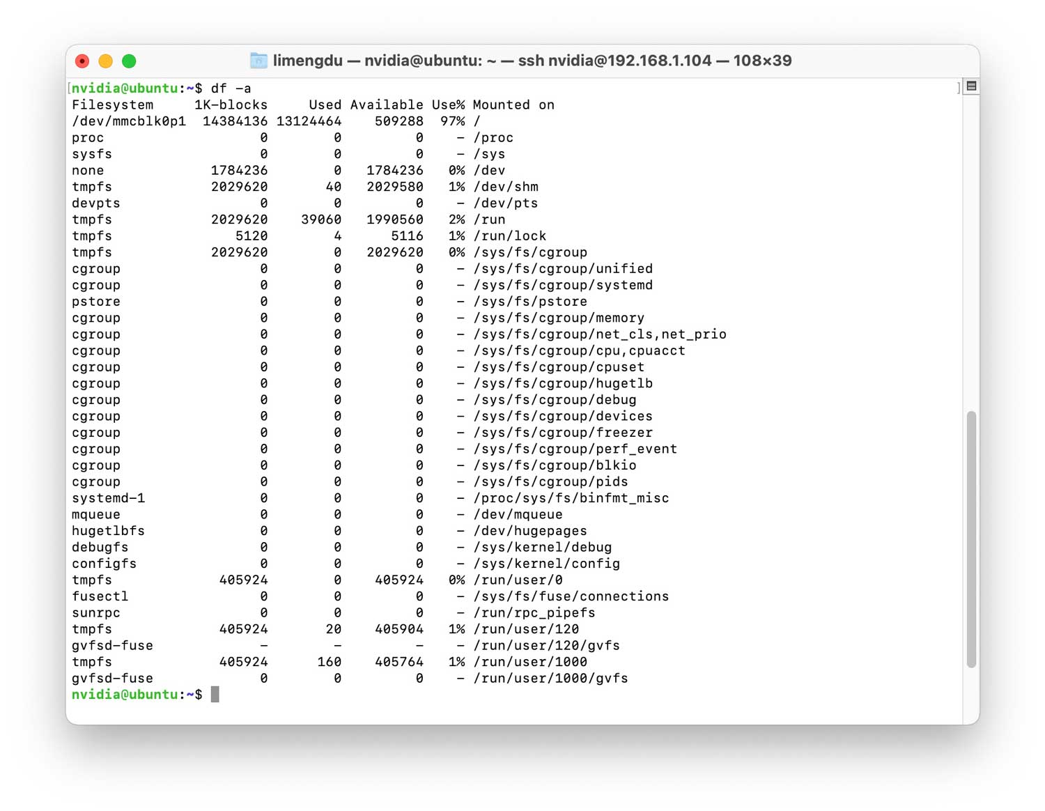Click the 'systemd-1' filesystem name
Screen dimensions: 1045x811
point(108,498)
